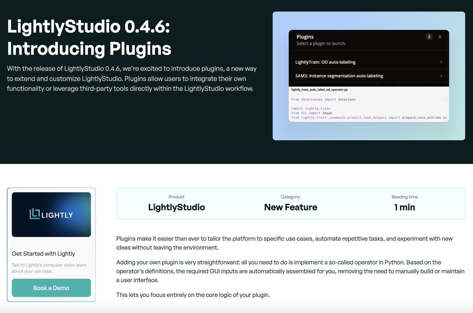The width and height of the screenshot is (473, 313).
Task: Click the Category: label in the info bar
Action: point(291,197)
